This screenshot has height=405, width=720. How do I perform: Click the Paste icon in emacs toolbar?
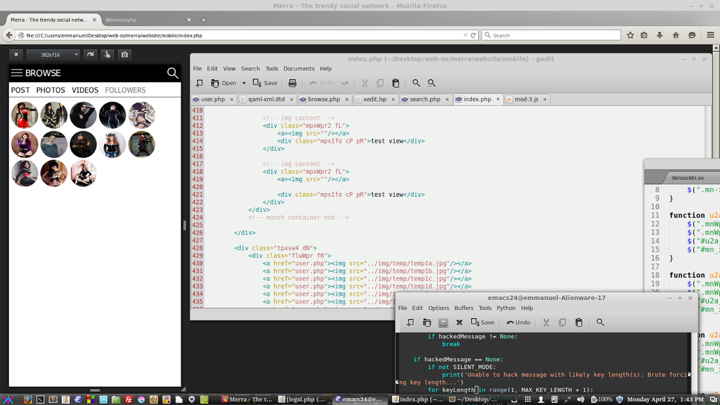click(578, 322)
